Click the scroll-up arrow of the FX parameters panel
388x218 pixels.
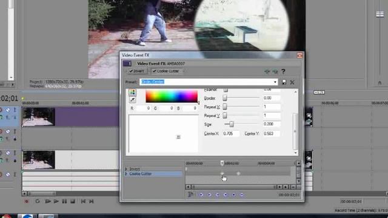pos(295,92)
